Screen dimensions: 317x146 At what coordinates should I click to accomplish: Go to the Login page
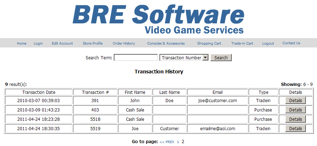pos(38,44)
